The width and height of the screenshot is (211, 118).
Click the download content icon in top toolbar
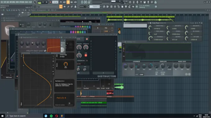[x=156, y=2]
